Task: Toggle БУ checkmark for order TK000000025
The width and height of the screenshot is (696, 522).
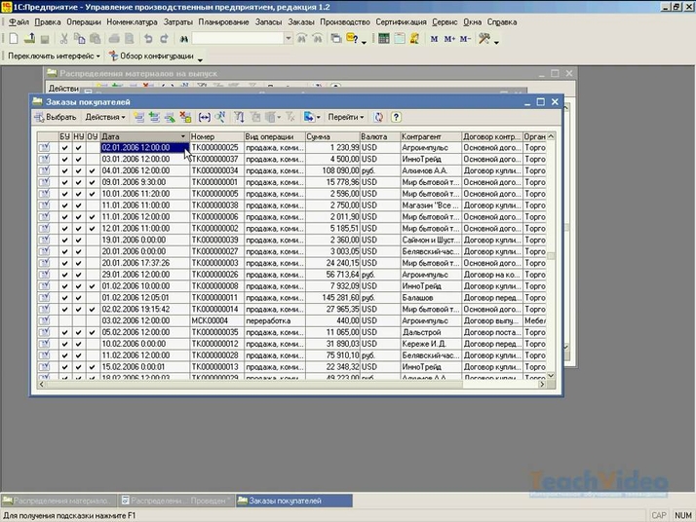Action: (64, 148)
